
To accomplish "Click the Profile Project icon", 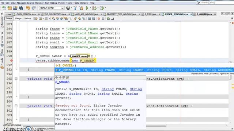I will (102, 8).
